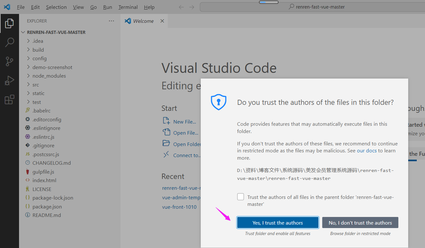Click the .eslintrc.js file icon

tap(27, 137)
